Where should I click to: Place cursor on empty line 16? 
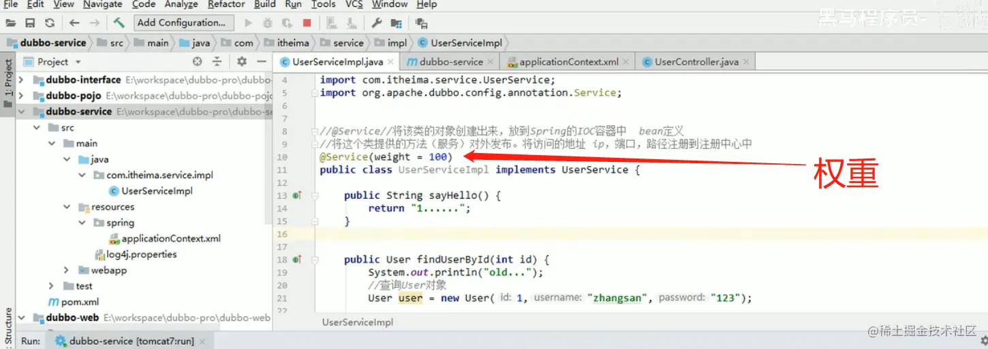[651, 234]
